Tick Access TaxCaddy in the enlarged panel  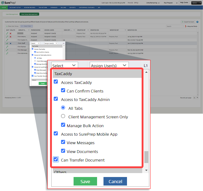click(x=56, y=82)
